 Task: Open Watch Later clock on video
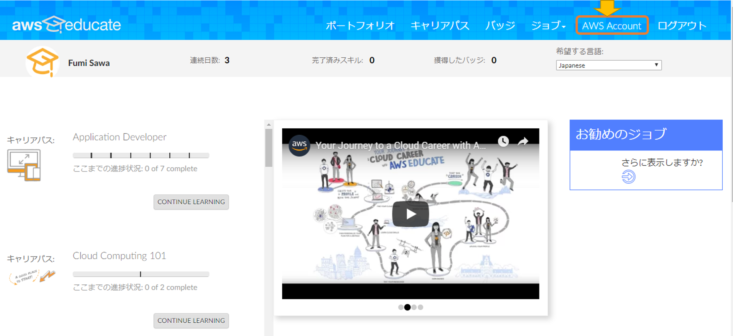tap(503, 141)
